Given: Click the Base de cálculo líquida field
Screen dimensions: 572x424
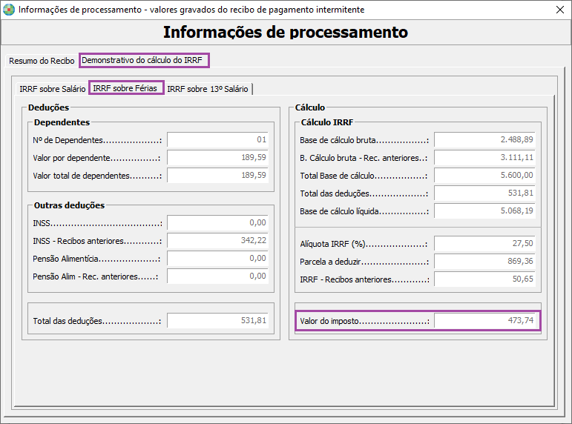Looking at the screenshot, I should (x=484, y=211).
